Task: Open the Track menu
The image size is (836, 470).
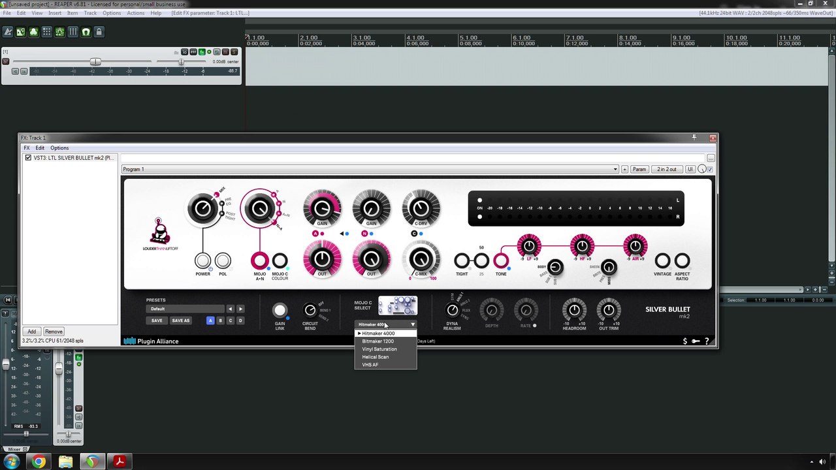Action: click(x=90, y=13)
